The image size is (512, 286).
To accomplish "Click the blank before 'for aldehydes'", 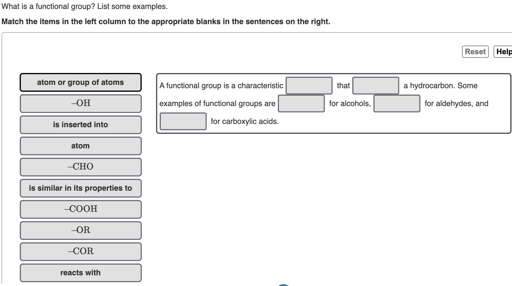I will point(397,104).
